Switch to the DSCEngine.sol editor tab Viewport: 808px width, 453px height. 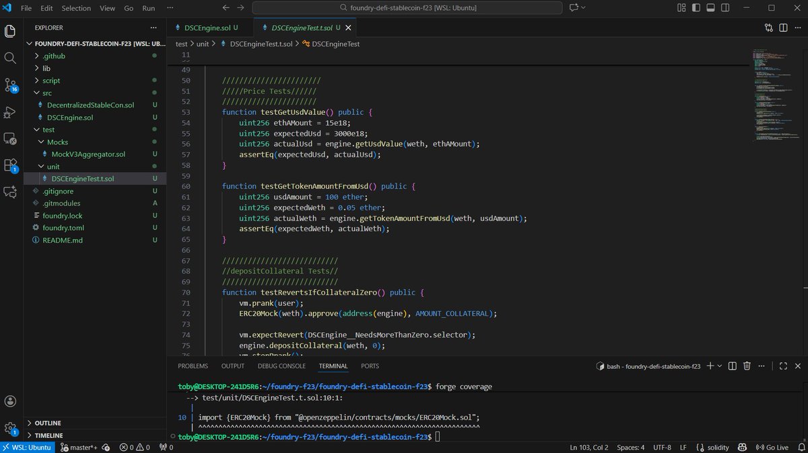click(207, 28)
